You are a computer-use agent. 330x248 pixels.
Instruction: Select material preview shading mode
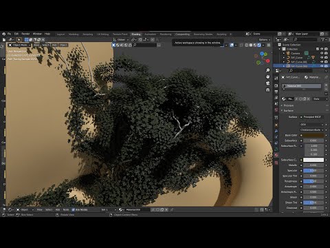[x=255, y=45]
